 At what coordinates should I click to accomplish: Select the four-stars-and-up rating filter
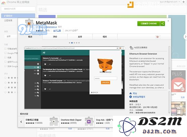click(5, 83)
